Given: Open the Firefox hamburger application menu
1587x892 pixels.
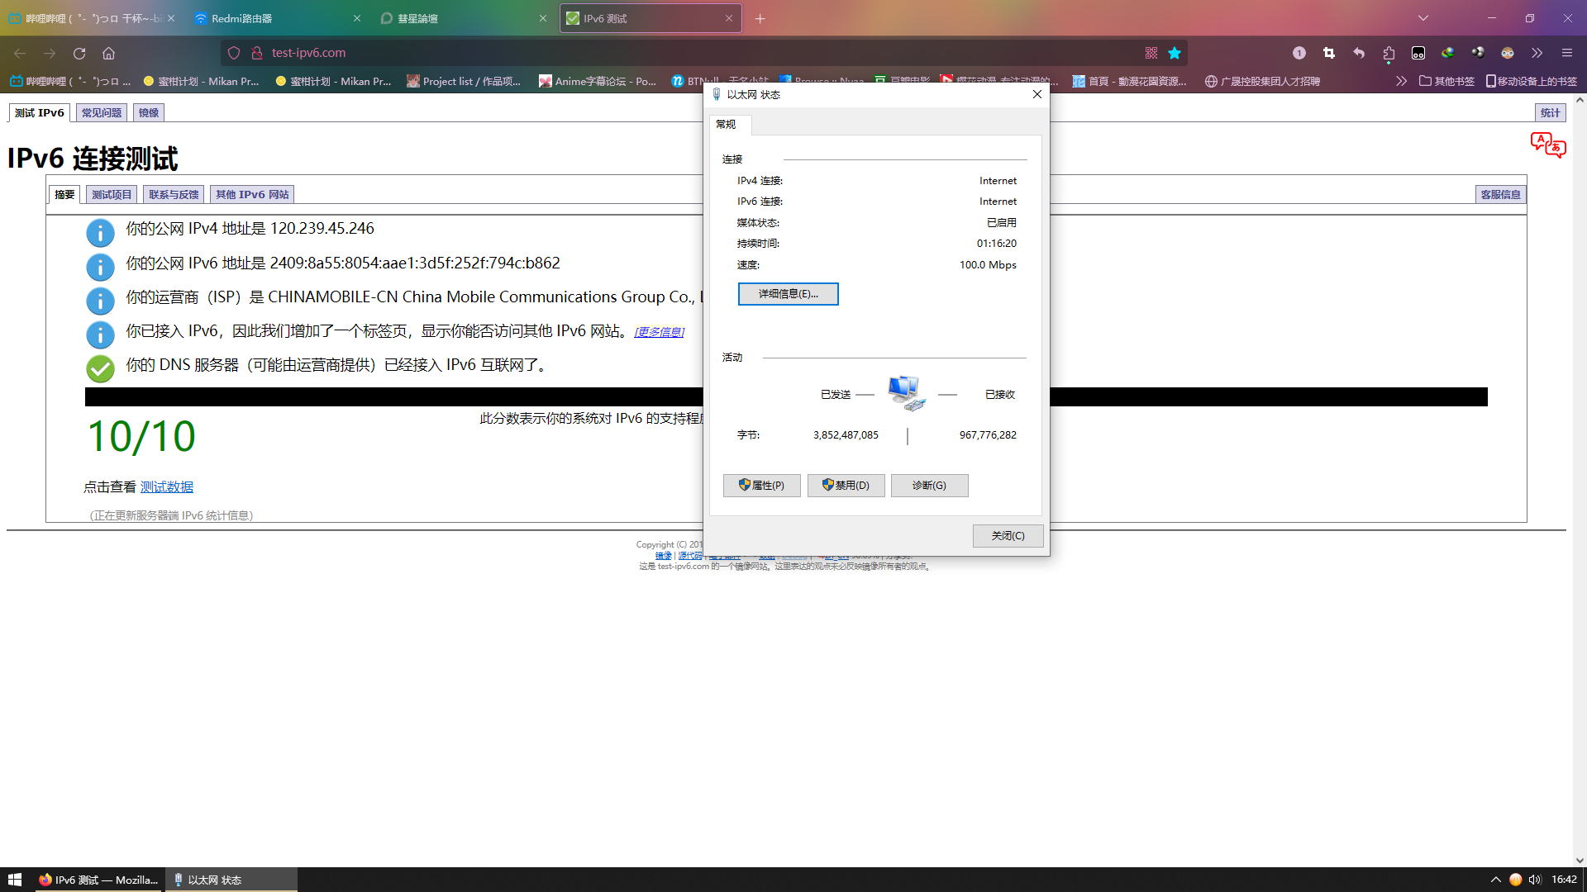Looking at the screenshot, I should click(x=1566, y=53).
